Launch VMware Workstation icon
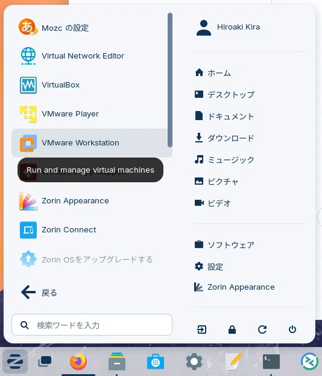Screen dimensions: 322x376 28,143
